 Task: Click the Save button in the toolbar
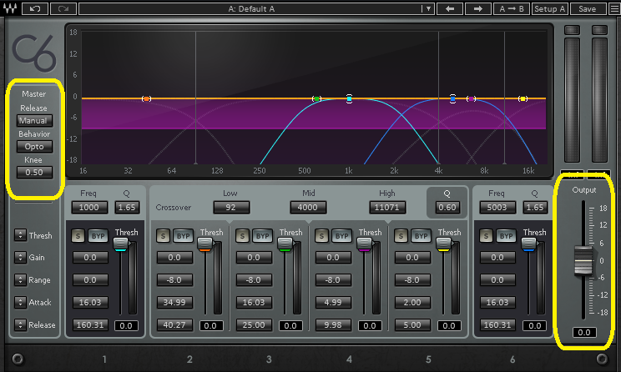pos(587,8)
